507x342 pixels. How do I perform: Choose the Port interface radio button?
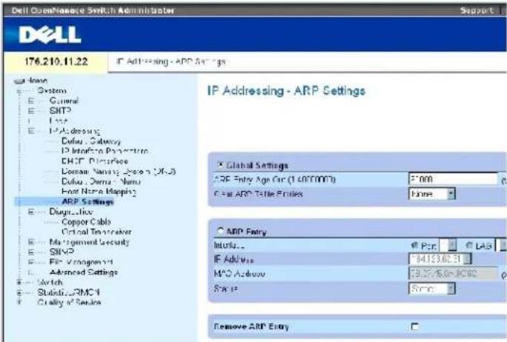pos(414,246)
